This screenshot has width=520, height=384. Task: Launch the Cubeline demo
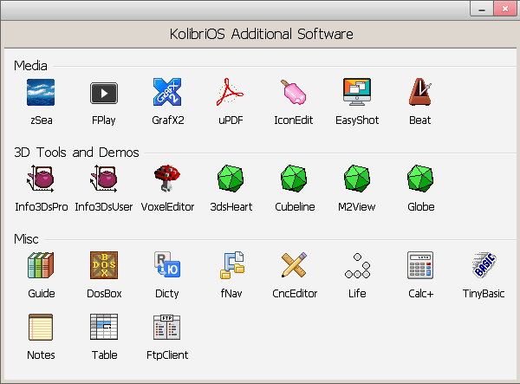point(294,179)
